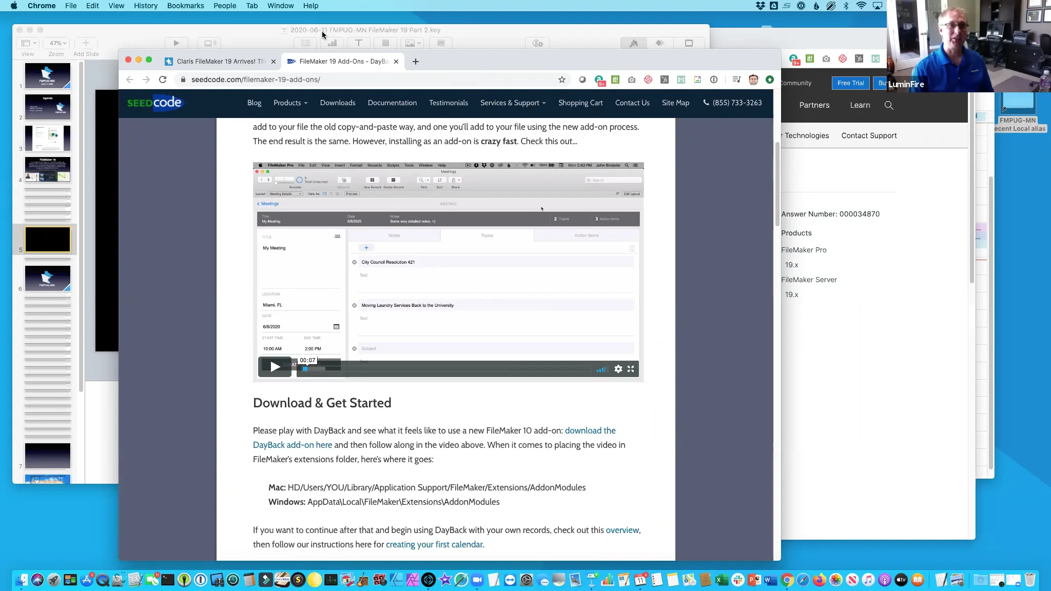This screenshot has width=1051, height=591.
Task: Click Partners in the background window
Action: tap(814, 105)
